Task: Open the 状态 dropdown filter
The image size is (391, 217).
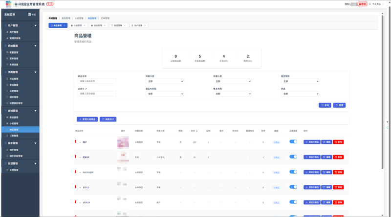Action: 300,94
